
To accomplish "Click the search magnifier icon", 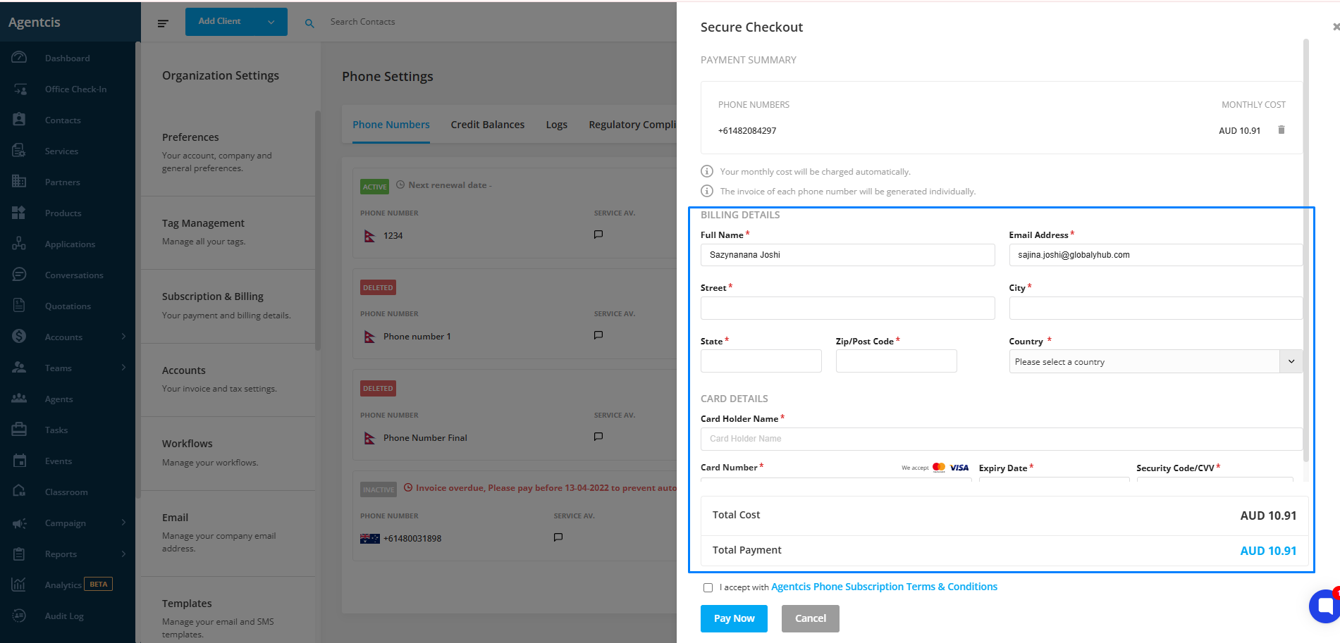I will click(309, 23).
